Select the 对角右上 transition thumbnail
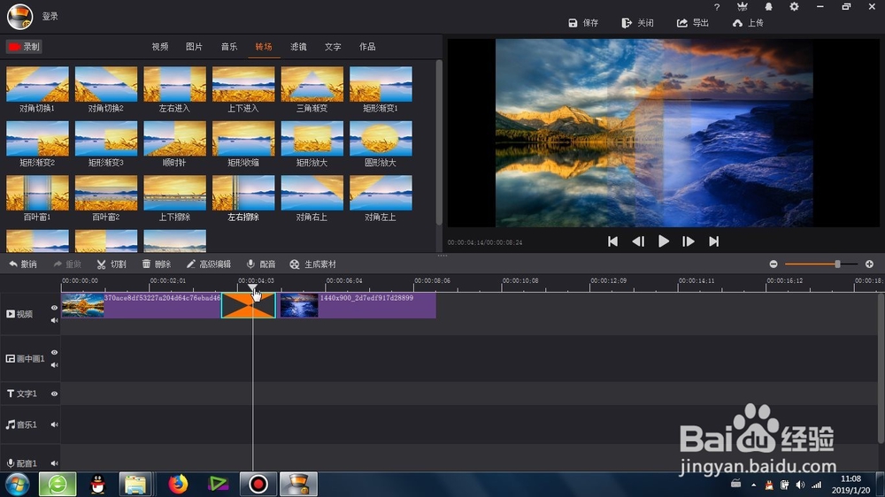This screenshot has width=885, height=497. click(x=312, y=193)
